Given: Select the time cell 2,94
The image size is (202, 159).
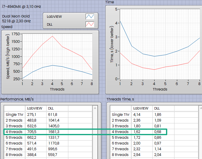Looking at the screenshot, I should (142, 155).
